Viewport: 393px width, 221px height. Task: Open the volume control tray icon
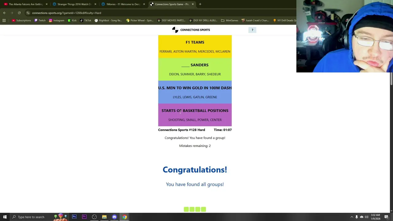click(x=366, y=217)
